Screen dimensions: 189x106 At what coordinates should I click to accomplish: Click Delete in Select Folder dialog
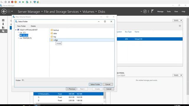33,26
